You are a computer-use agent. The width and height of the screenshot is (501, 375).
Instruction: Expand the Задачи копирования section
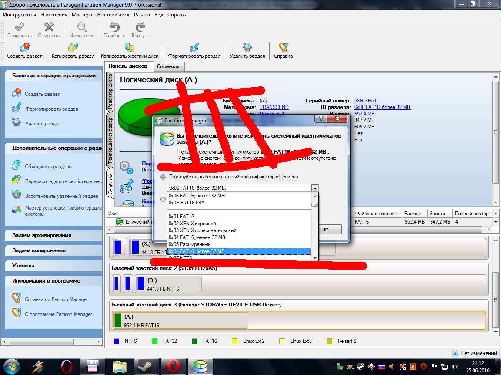coord(53,250)
